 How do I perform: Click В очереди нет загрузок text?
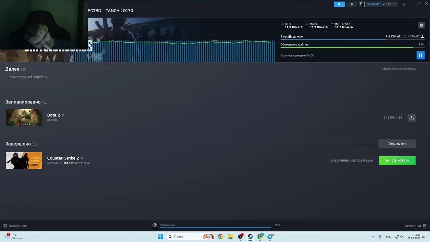pos(28,77)
